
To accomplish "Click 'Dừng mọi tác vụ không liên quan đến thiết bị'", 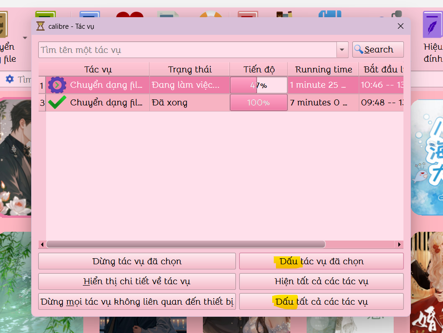I will (x=137, y=302).
